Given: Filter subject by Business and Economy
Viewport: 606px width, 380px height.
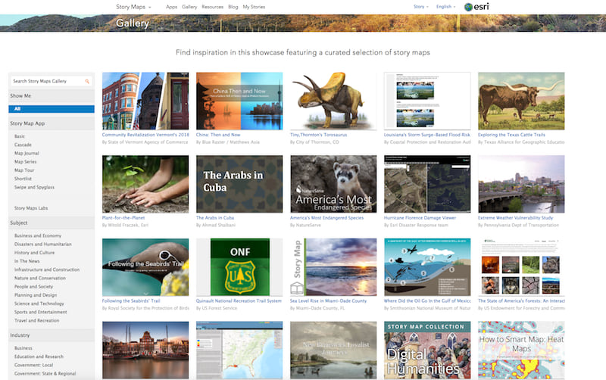Looking at the screenshot, I should point(38,235).
